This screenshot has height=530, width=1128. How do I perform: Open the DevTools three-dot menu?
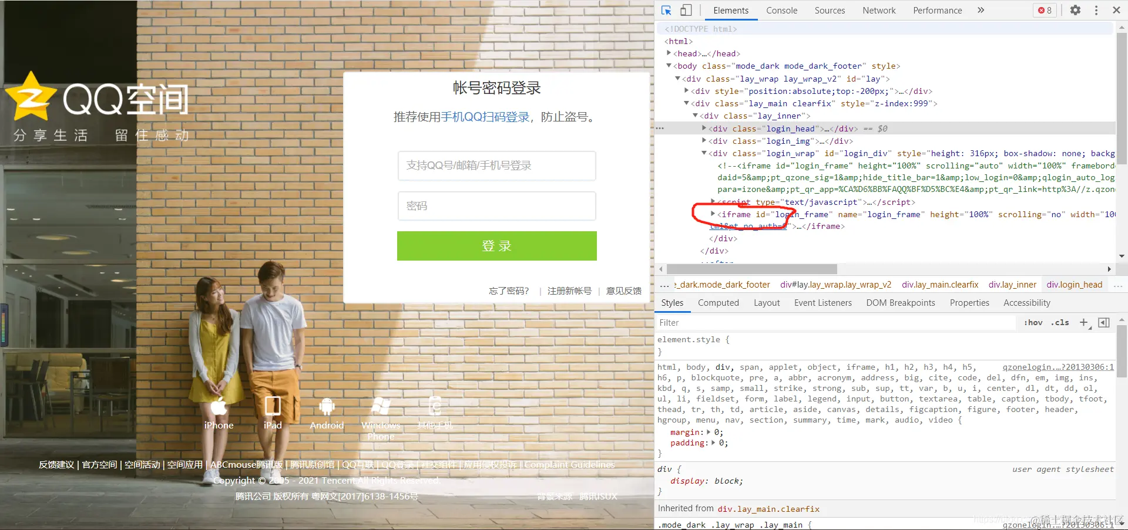coord(1096,10)
